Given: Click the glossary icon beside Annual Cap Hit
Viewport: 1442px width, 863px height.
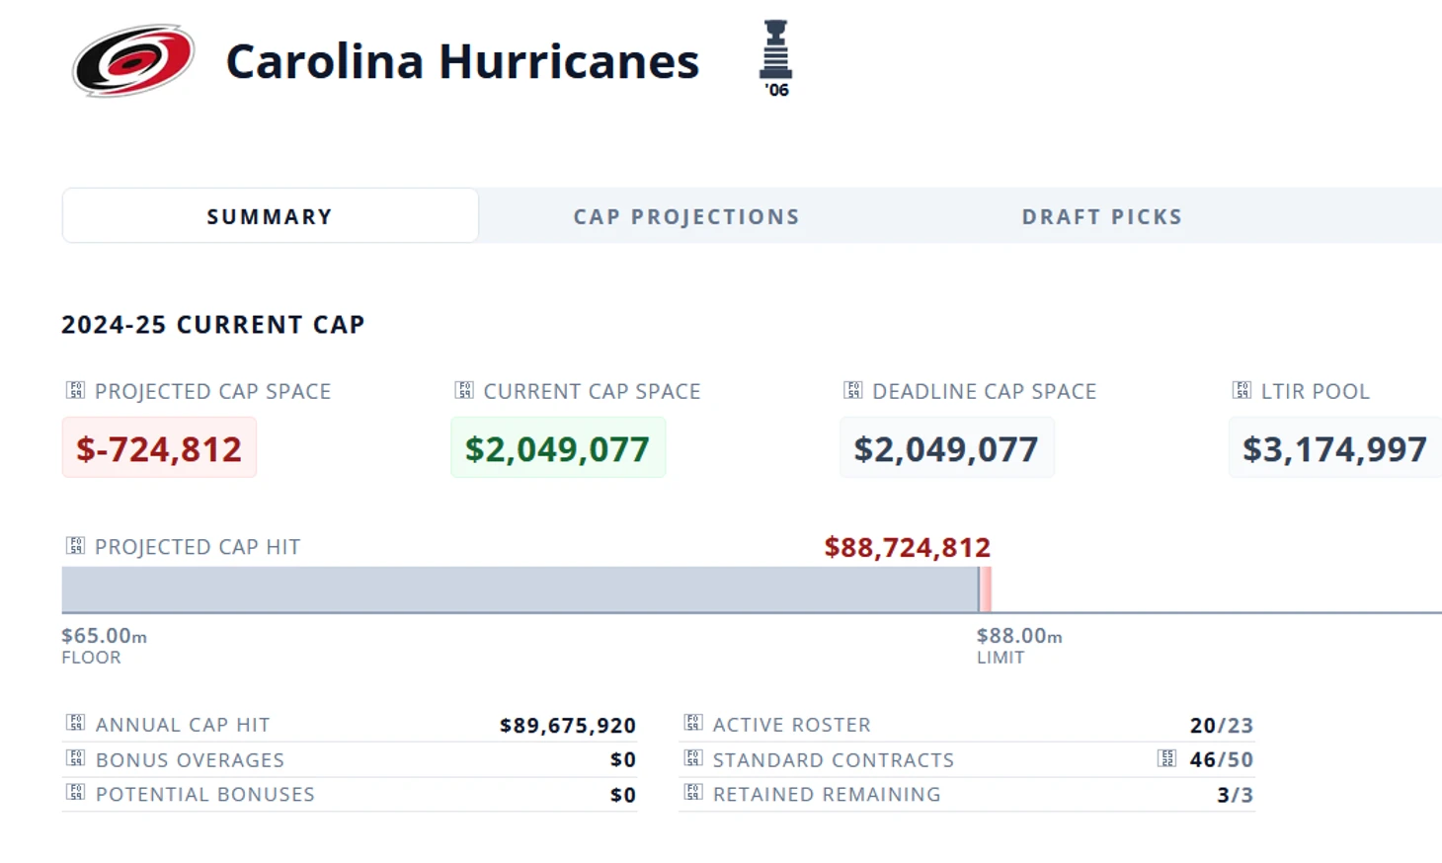Looking at the screenshot, I should pos(75,724).
